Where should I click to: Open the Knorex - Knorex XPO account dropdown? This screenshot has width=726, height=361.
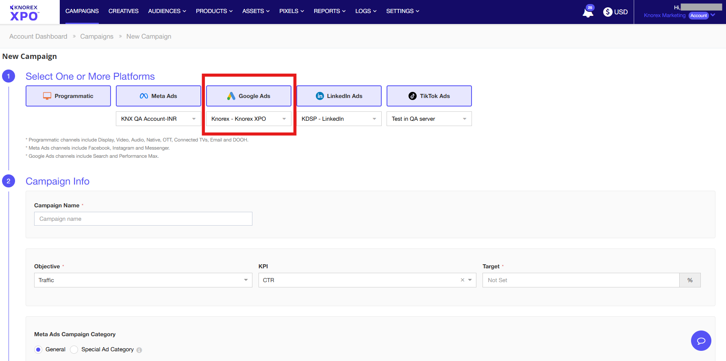(249, 119)
